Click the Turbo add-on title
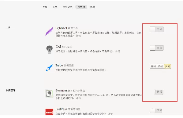183x118 pixels. click(x=59, y=65)
